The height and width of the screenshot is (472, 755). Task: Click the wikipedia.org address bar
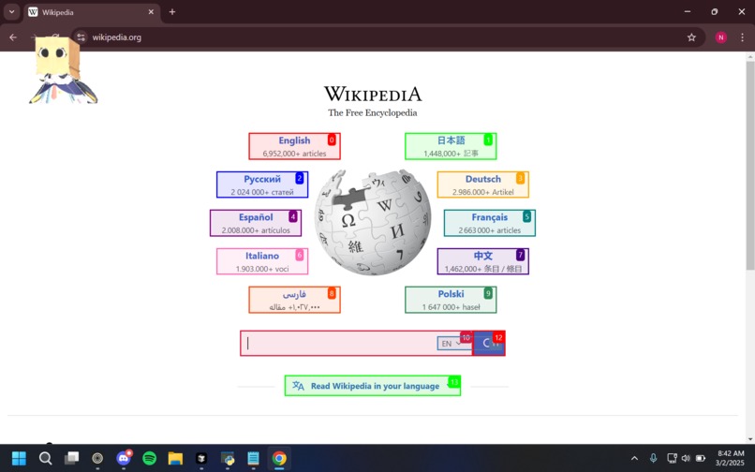[x=385, y=37]
